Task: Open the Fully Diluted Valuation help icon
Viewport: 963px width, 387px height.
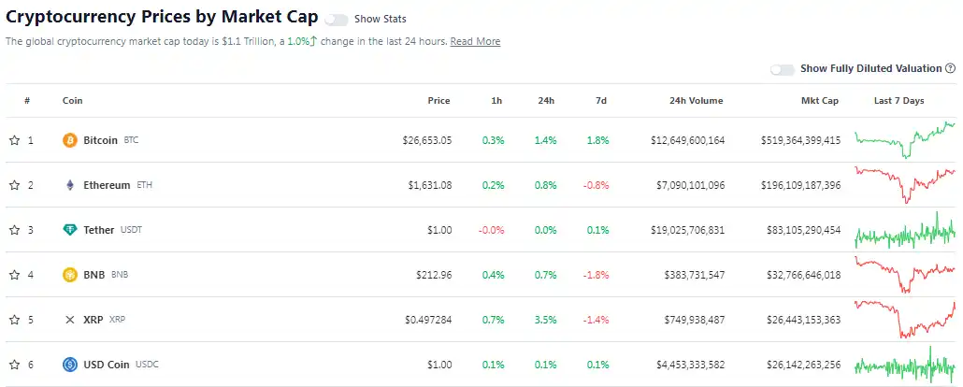Action: click(x=950, y=68)
